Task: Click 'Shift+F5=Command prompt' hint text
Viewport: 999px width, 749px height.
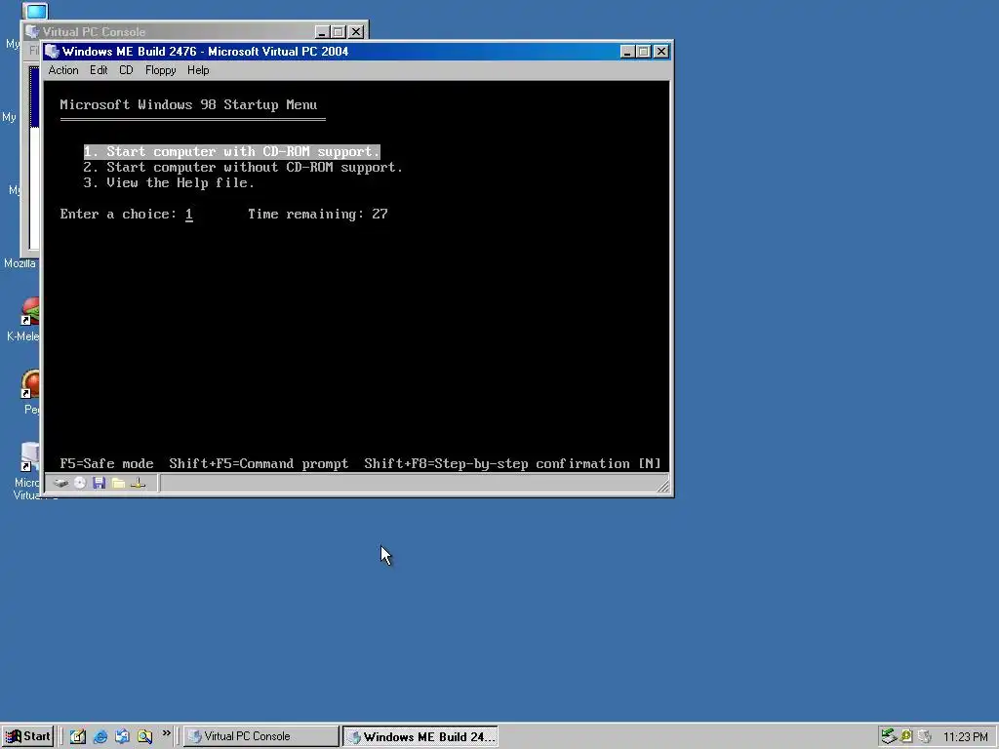Action: click(x=259, y=463)
